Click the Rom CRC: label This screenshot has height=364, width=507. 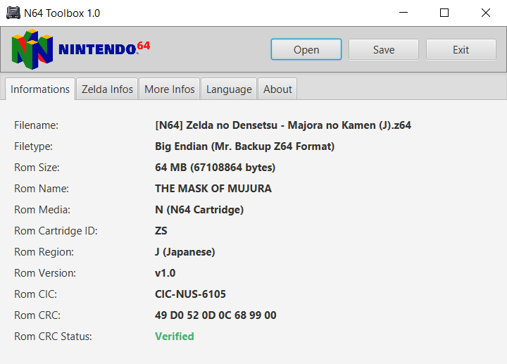(x=37, y=315)
